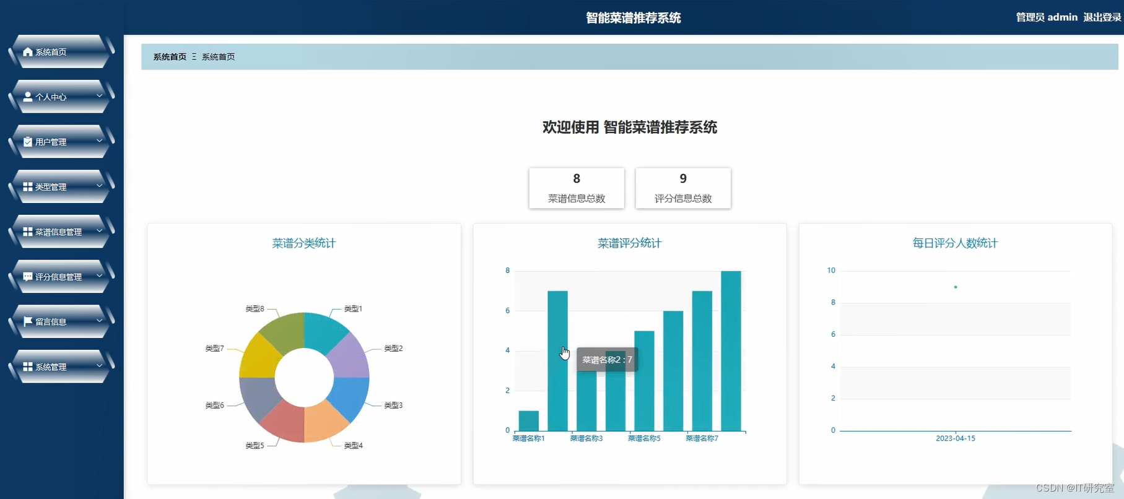
Task: Expand the 菜谱信息管理 chevron
Action: pyautogui.click(x=99, y=231)
